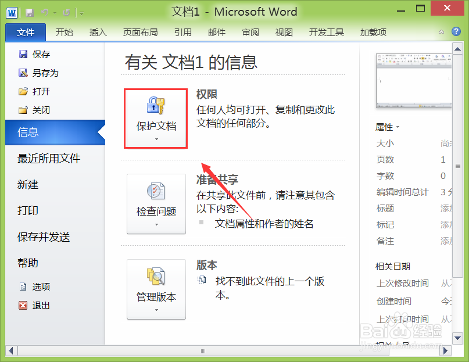This screenshot has height=362, width=469.
Task: Click the 保存 floppy disk icon in sidebar
Action: [x=23, y=54]
